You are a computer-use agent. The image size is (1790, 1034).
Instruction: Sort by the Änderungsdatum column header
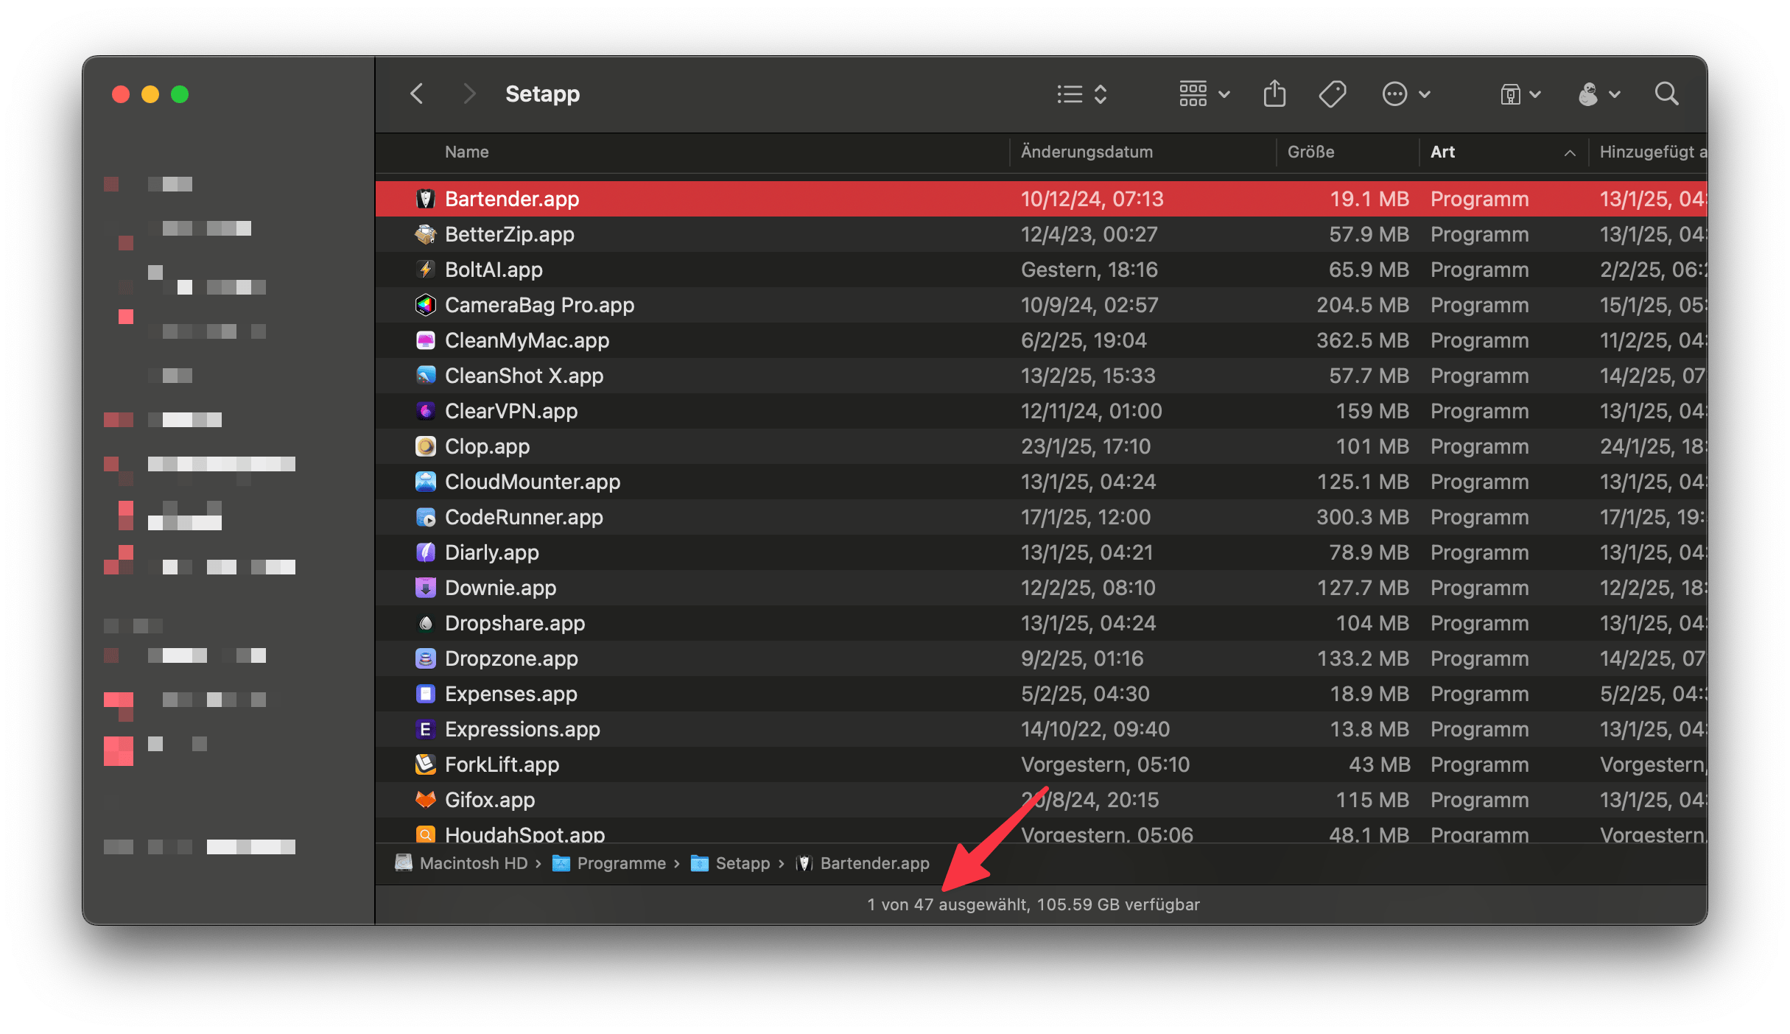point(1087,152)
